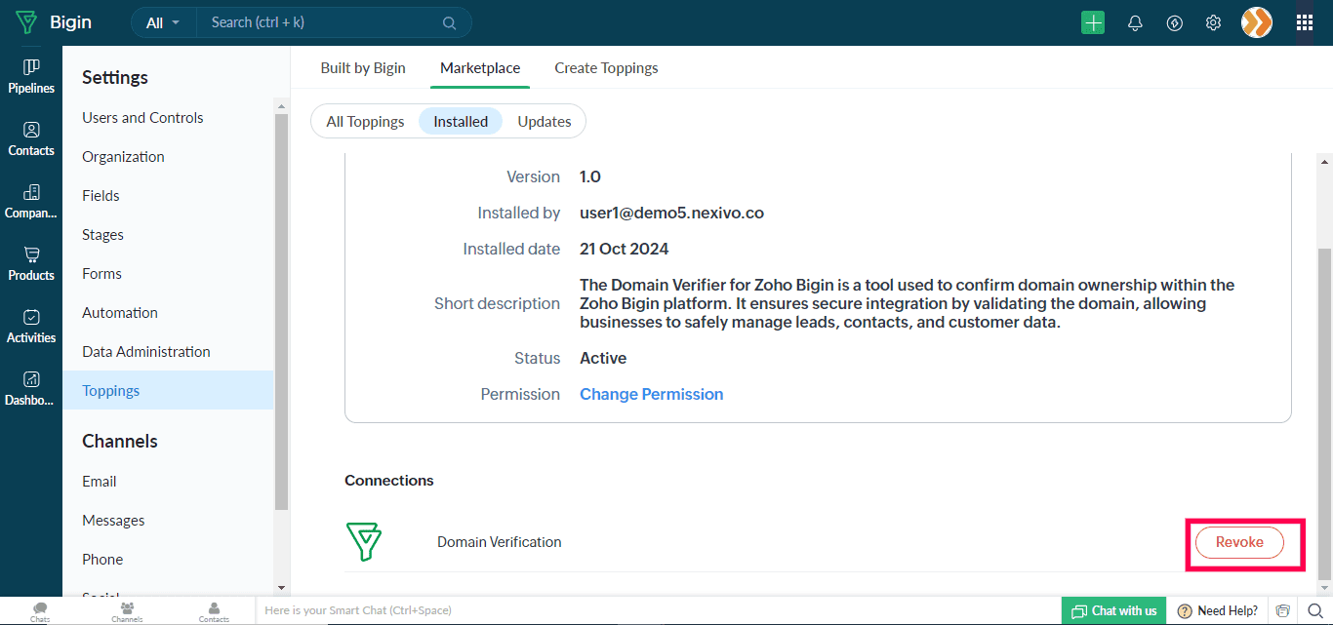1333x625 pixels.
Task: Click the stacked notes icon in the bottom bar
Action: [1283, 611]
